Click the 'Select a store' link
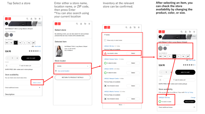Viewport: 205px width, 114px height. [37, 83]
